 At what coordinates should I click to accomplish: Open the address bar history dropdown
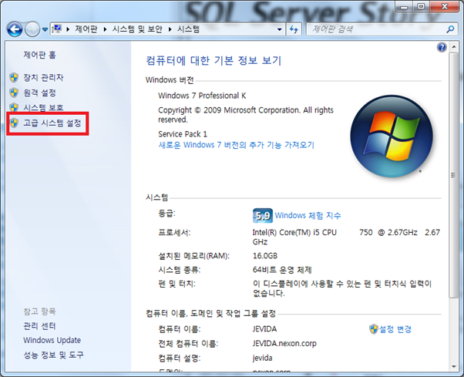tap(279, 29)
